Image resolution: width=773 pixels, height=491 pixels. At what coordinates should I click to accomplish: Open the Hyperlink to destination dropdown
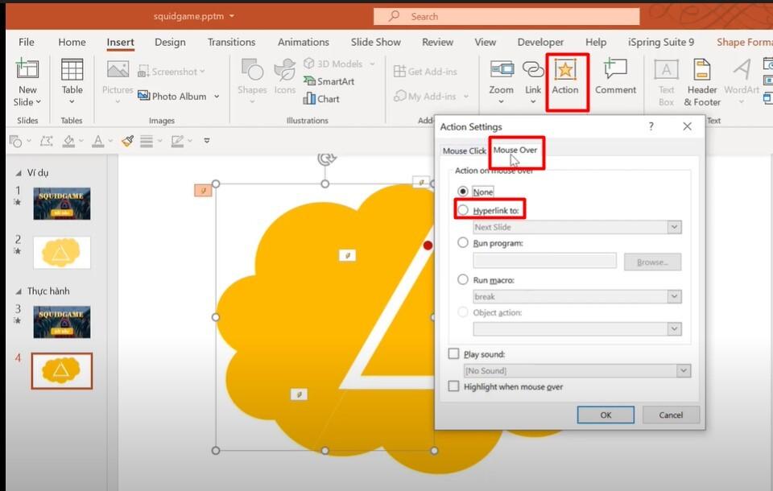[675, 227]
